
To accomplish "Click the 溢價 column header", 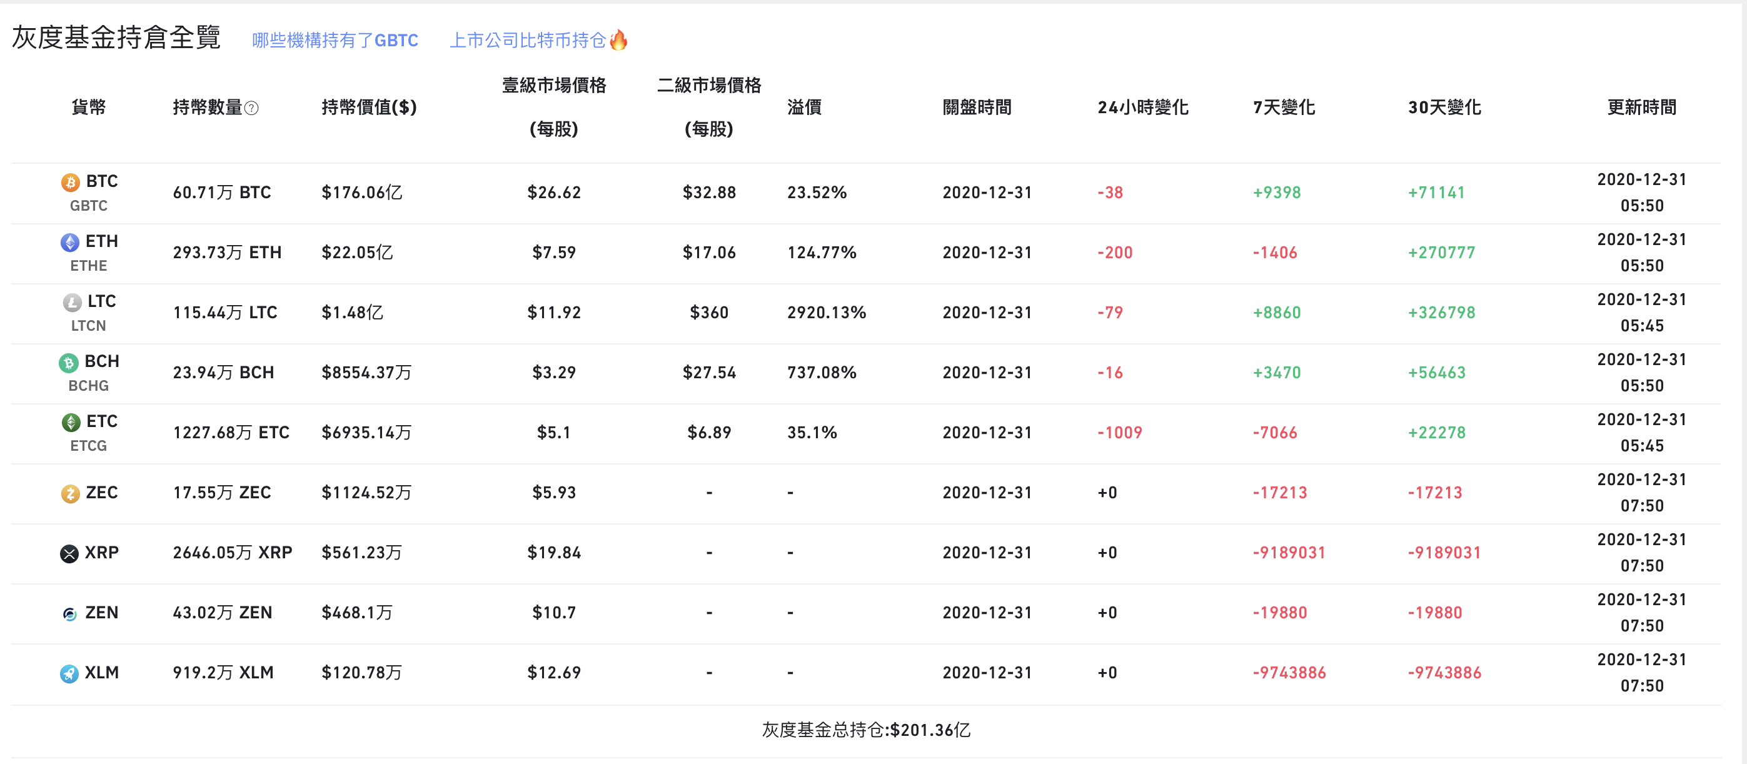I will [x=804, y=107].
